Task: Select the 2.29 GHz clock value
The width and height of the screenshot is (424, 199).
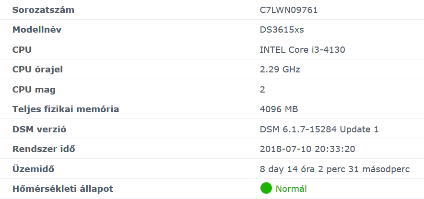Action: pyautogui.click(x=280, y=70)
